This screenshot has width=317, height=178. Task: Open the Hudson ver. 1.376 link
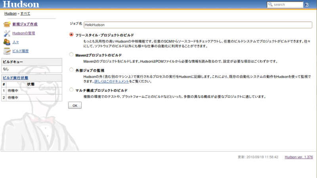(x=299, y=157)
